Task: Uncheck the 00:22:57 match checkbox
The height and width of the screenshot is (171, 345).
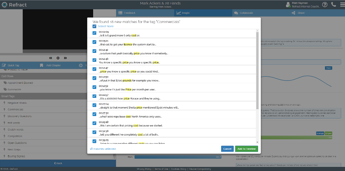Action: [95, 96]
